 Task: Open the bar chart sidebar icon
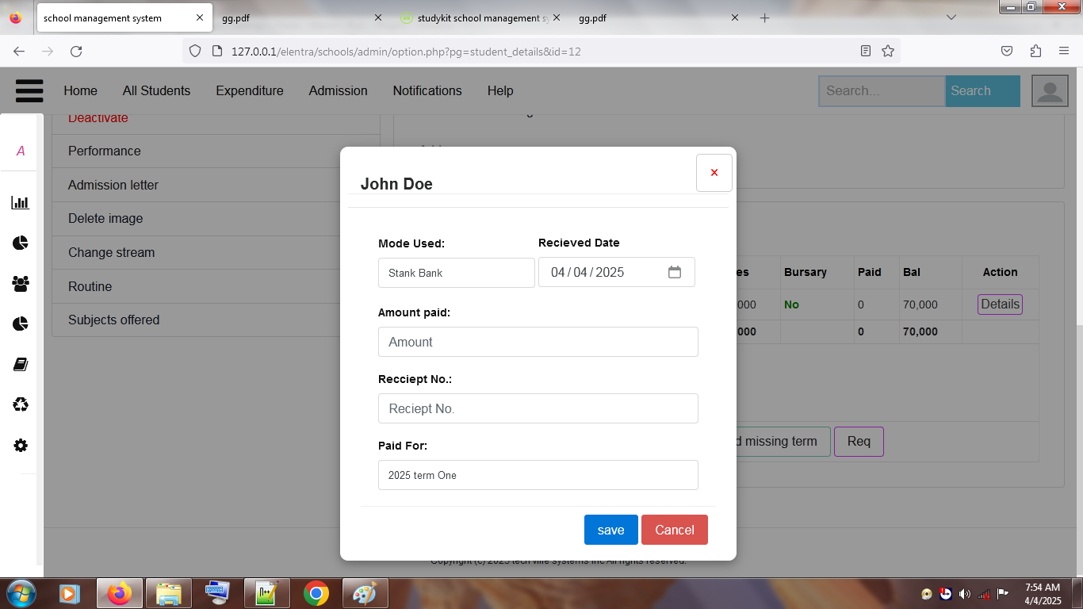point(21,203)
